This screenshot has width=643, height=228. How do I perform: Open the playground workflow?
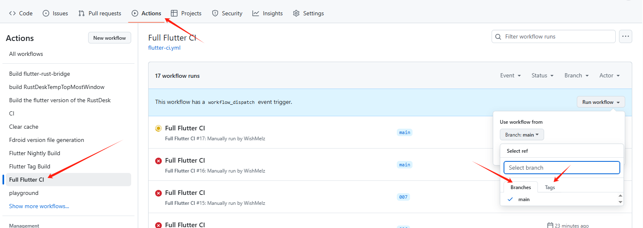[x=24, y=193]
